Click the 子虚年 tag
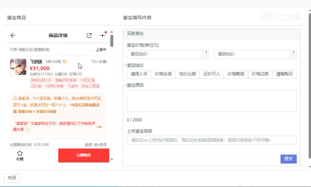 click(72, 86)
